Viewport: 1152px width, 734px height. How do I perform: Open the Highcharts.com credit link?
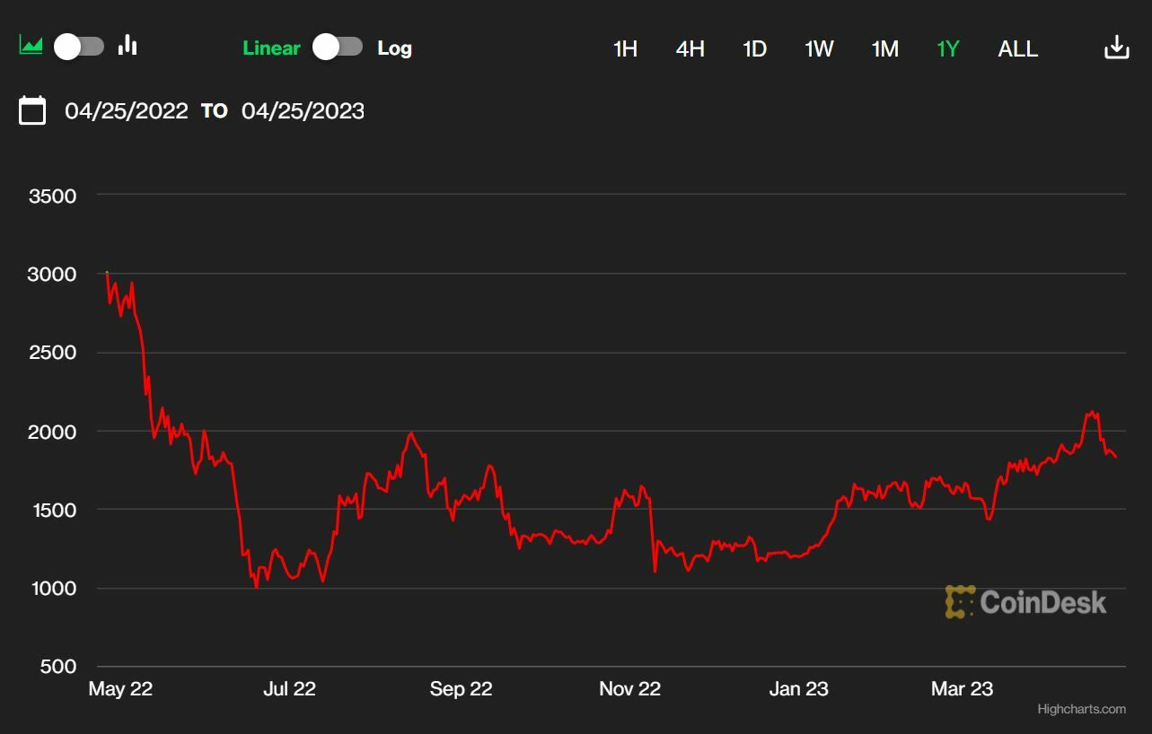point(1081,709)
